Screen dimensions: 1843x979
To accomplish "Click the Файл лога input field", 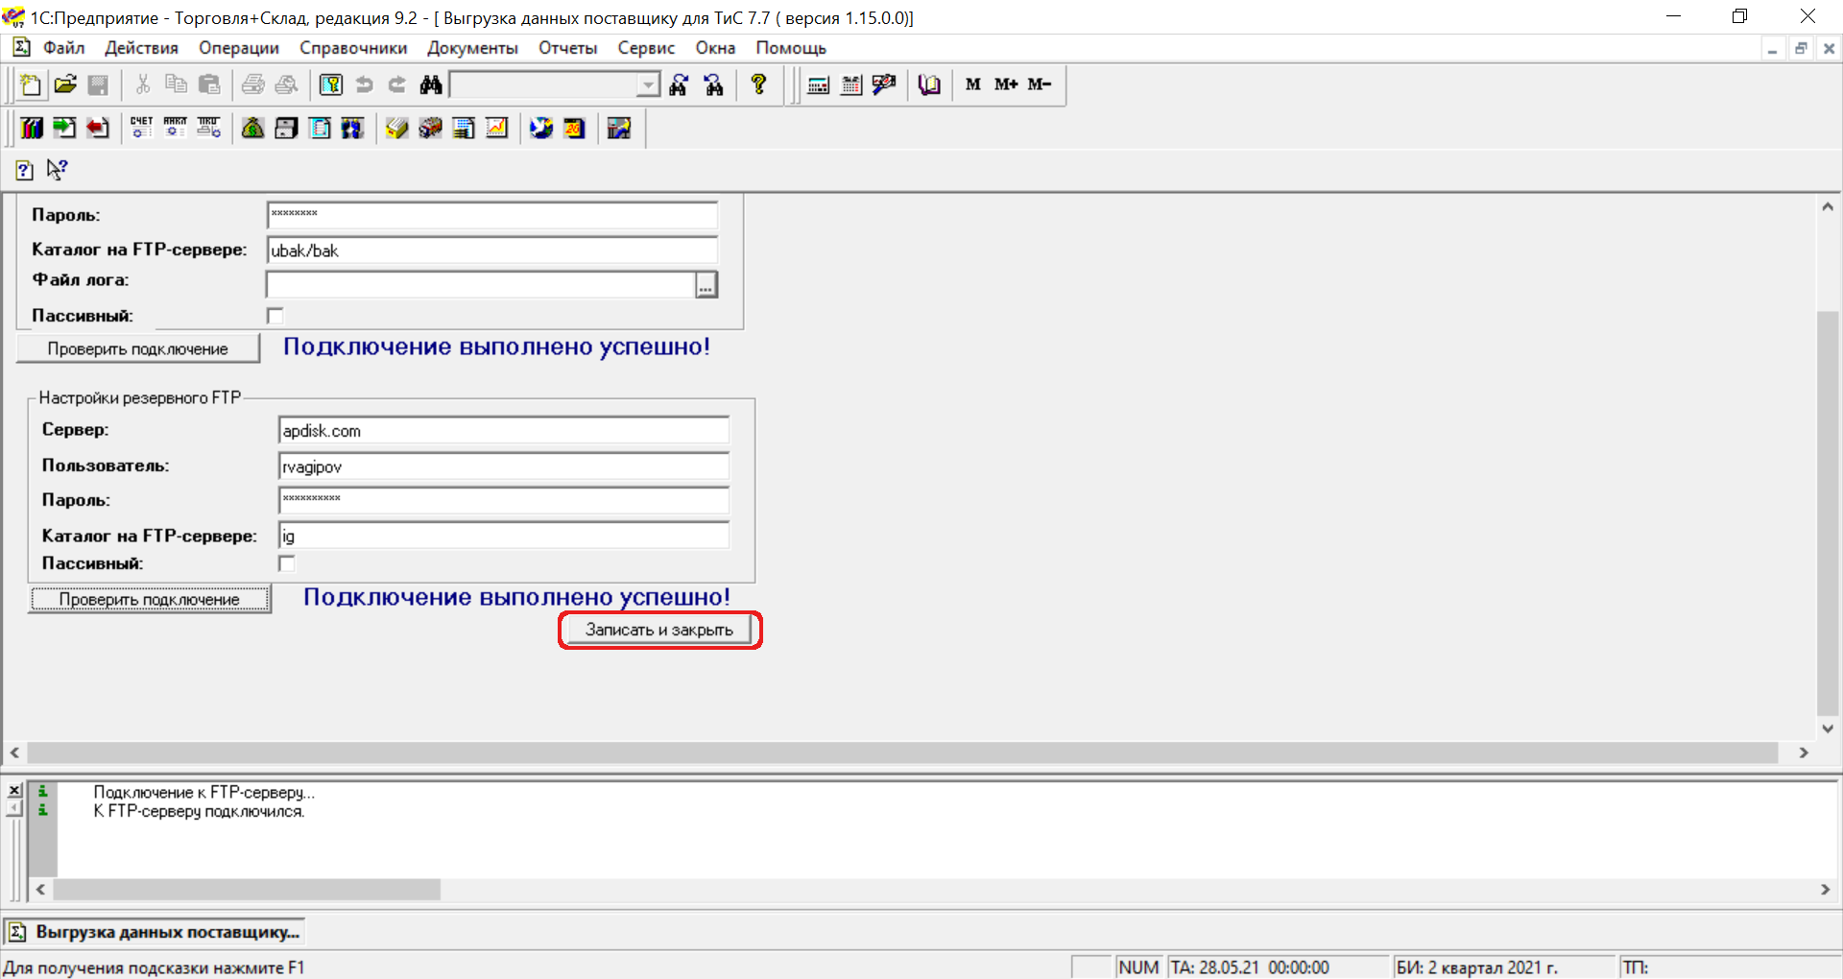I will tap(481, 285).
